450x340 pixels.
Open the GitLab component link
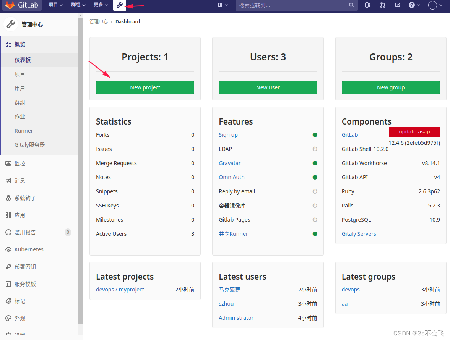[349, 135]
